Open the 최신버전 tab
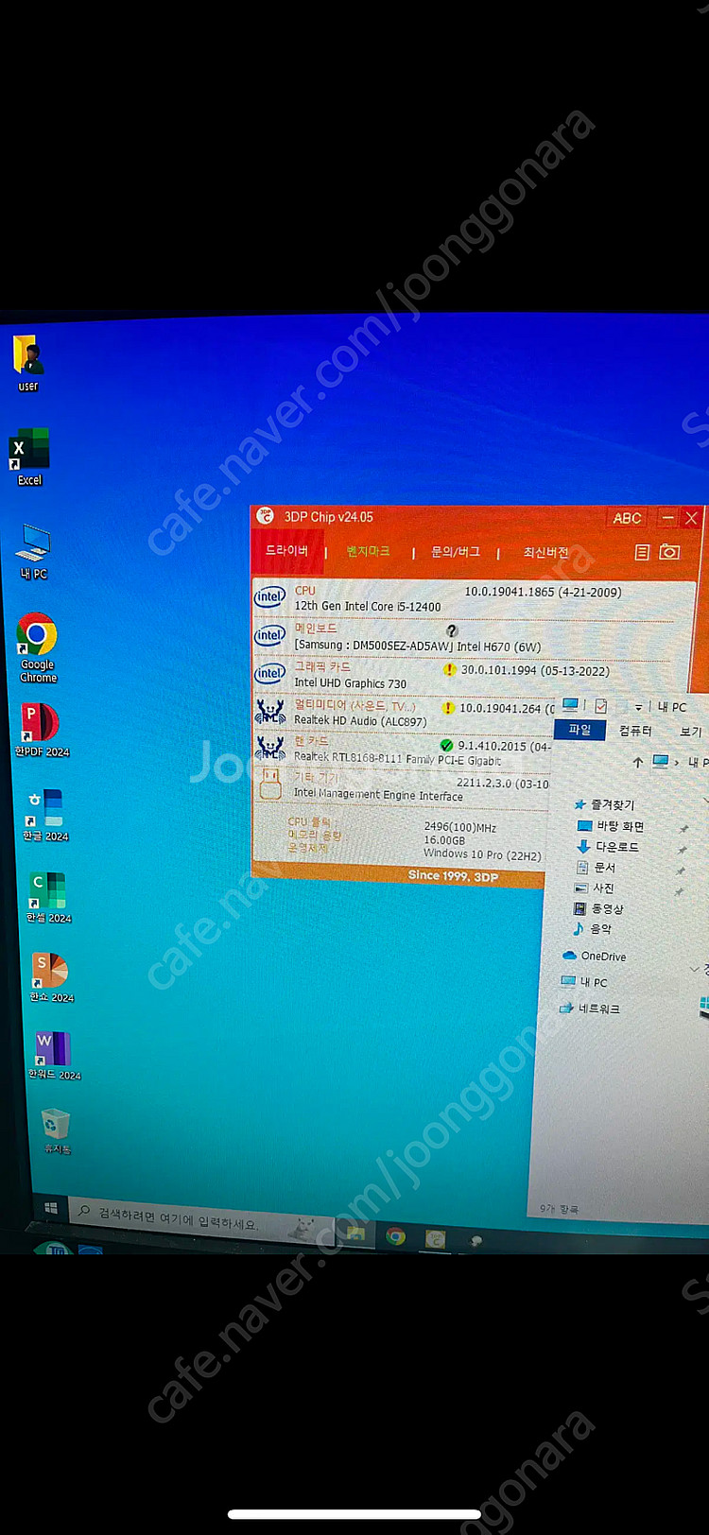Screen dimensions: 709x1535 pos(545,552)
